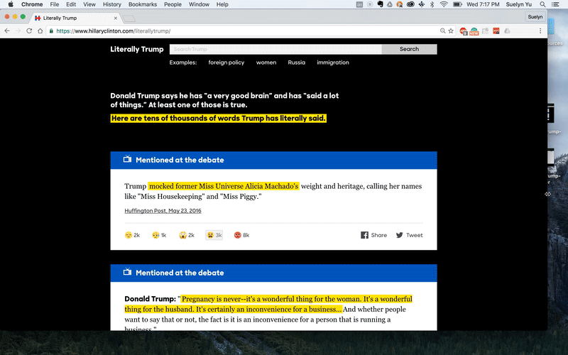Reload the Literally Trump page
568x355 pixels.
tap(29, 31)
